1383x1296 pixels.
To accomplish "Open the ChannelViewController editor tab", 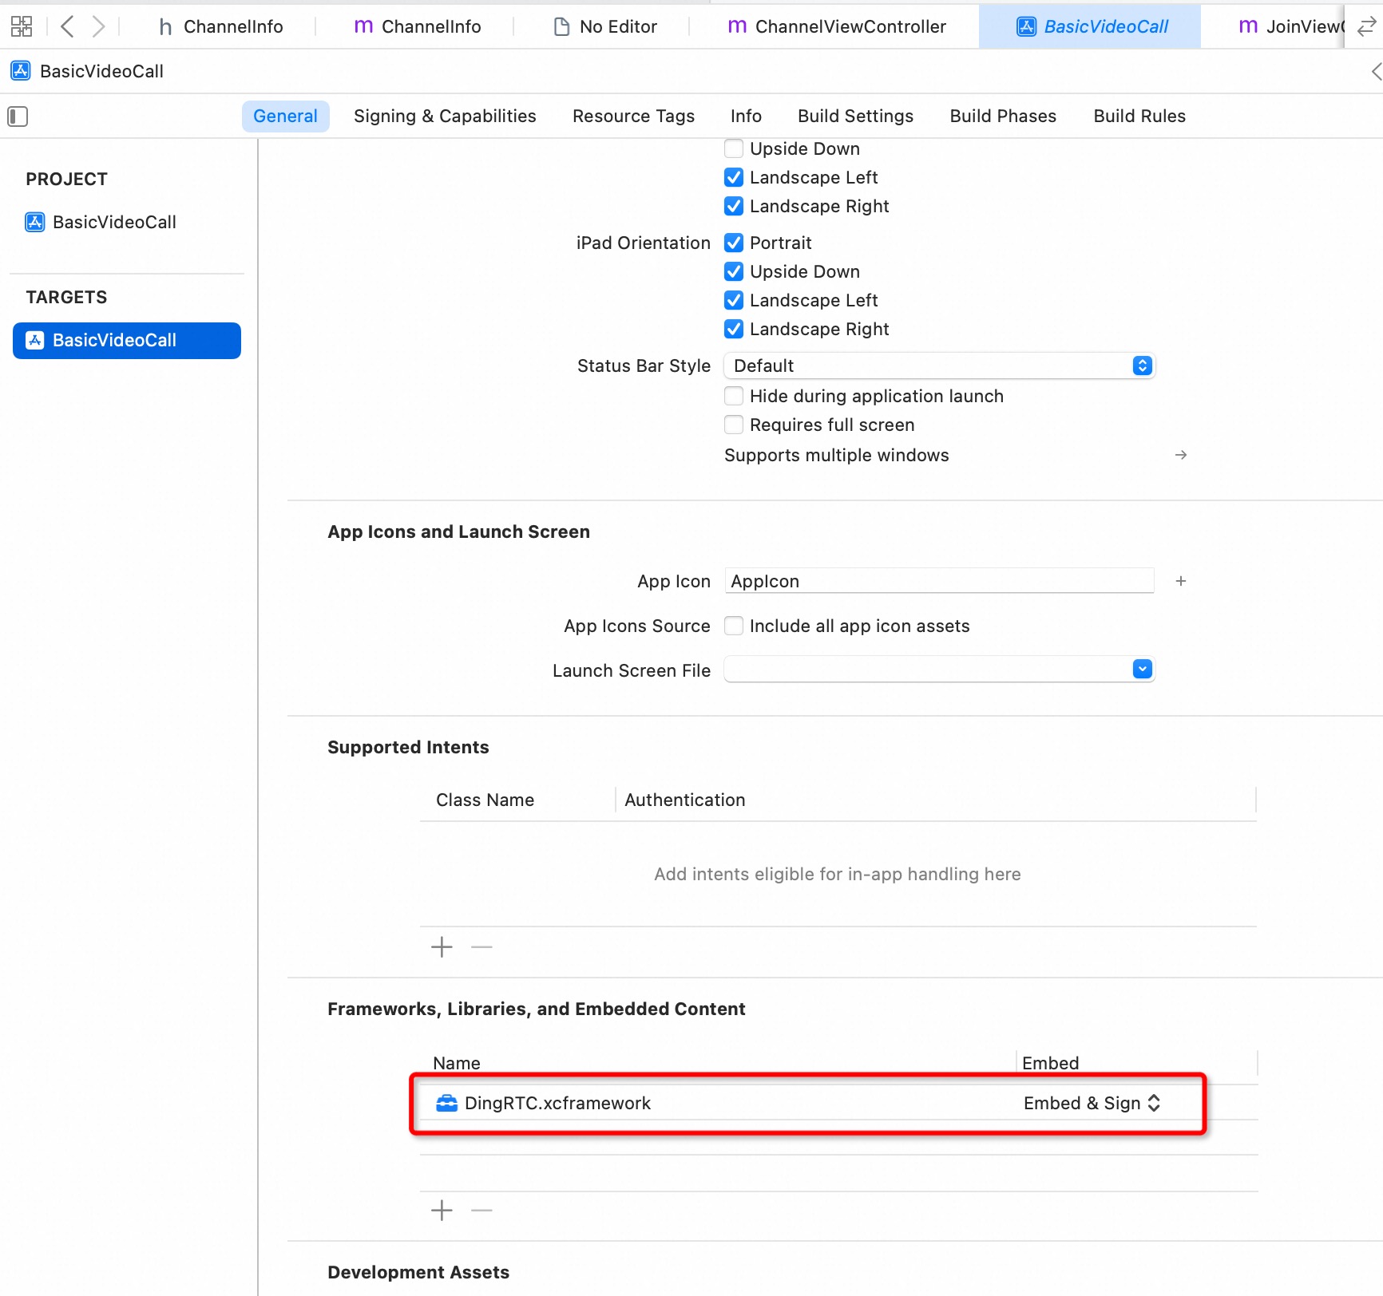I will coord(837,26).
